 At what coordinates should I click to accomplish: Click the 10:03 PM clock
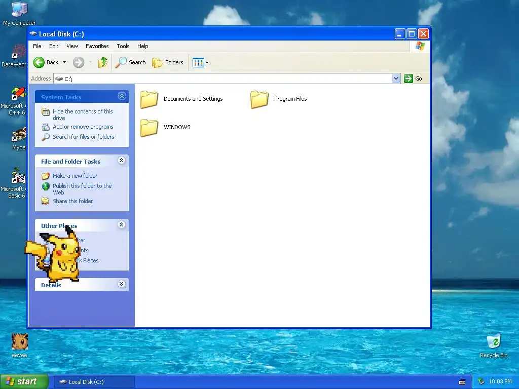point(500,382)
